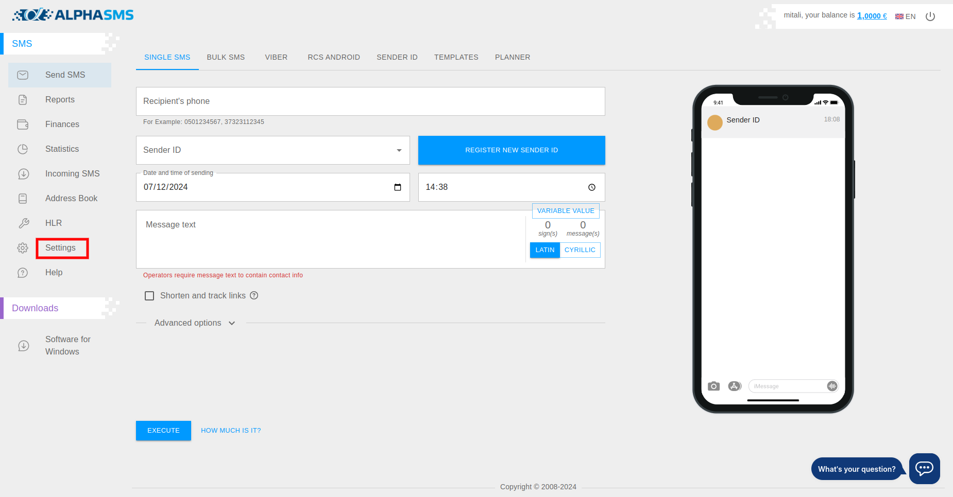Click the Statistics pie chart icon

[23, 149]
